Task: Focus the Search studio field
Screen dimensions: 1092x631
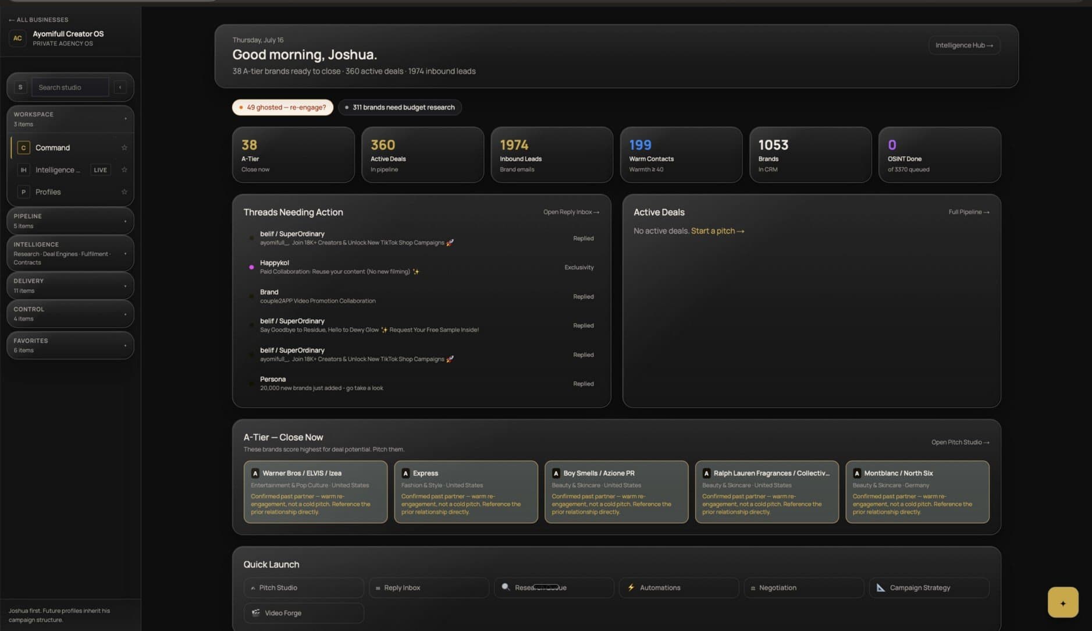Action: tap(70, 87)
